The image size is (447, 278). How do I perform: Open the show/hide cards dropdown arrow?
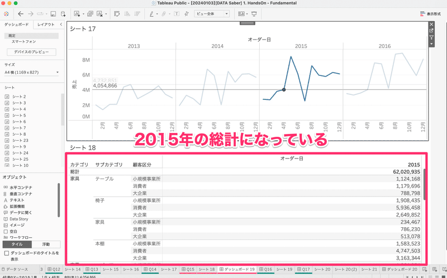click(247, 14)
